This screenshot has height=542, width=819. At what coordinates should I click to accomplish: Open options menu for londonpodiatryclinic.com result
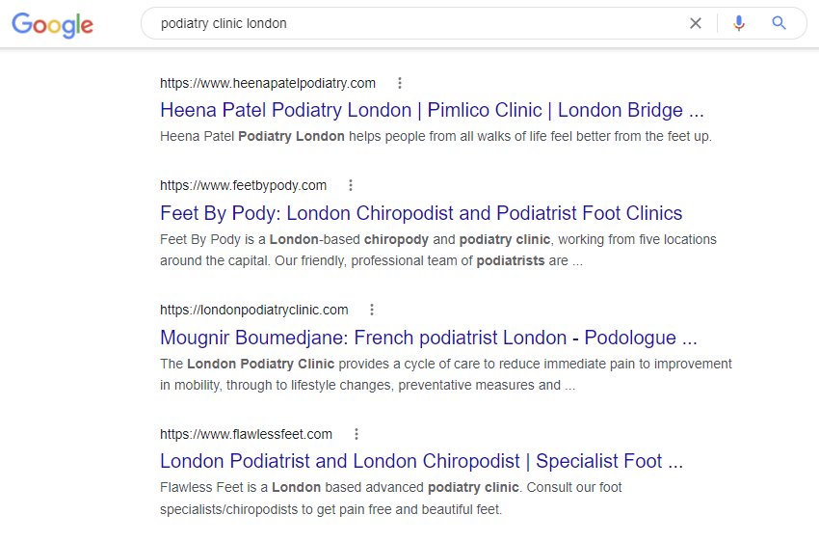372,310
